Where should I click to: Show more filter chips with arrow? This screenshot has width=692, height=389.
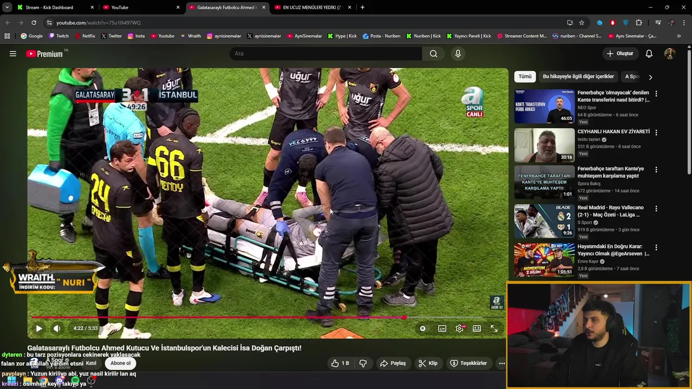(x=650, y=77)
